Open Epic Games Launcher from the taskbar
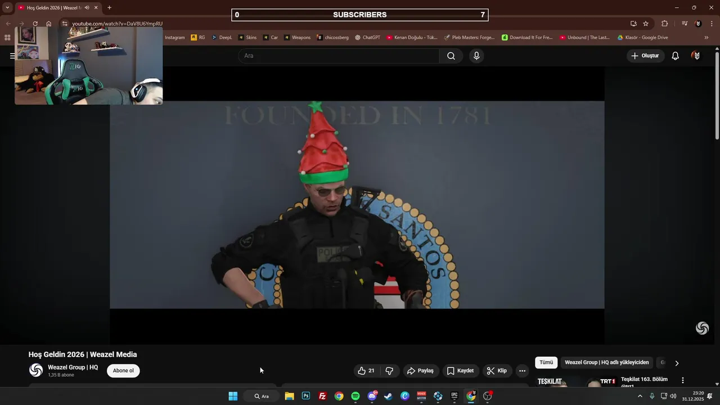720x405 pixels. pyautogui.click(x=454, y=396)
